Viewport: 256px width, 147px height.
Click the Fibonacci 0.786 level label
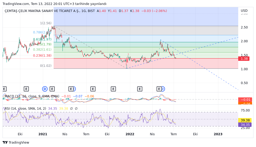coord(42,32)
